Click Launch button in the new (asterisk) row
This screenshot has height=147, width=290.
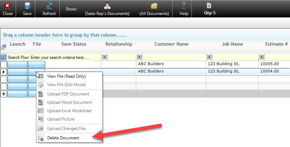17,94
